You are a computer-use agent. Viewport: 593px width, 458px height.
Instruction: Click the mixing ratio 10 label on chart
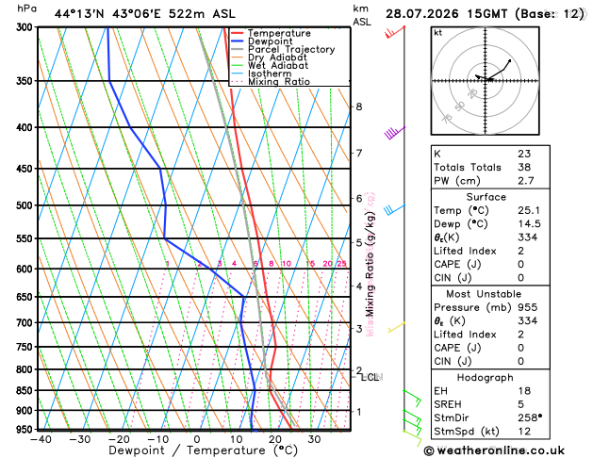(x=287, y=264)
